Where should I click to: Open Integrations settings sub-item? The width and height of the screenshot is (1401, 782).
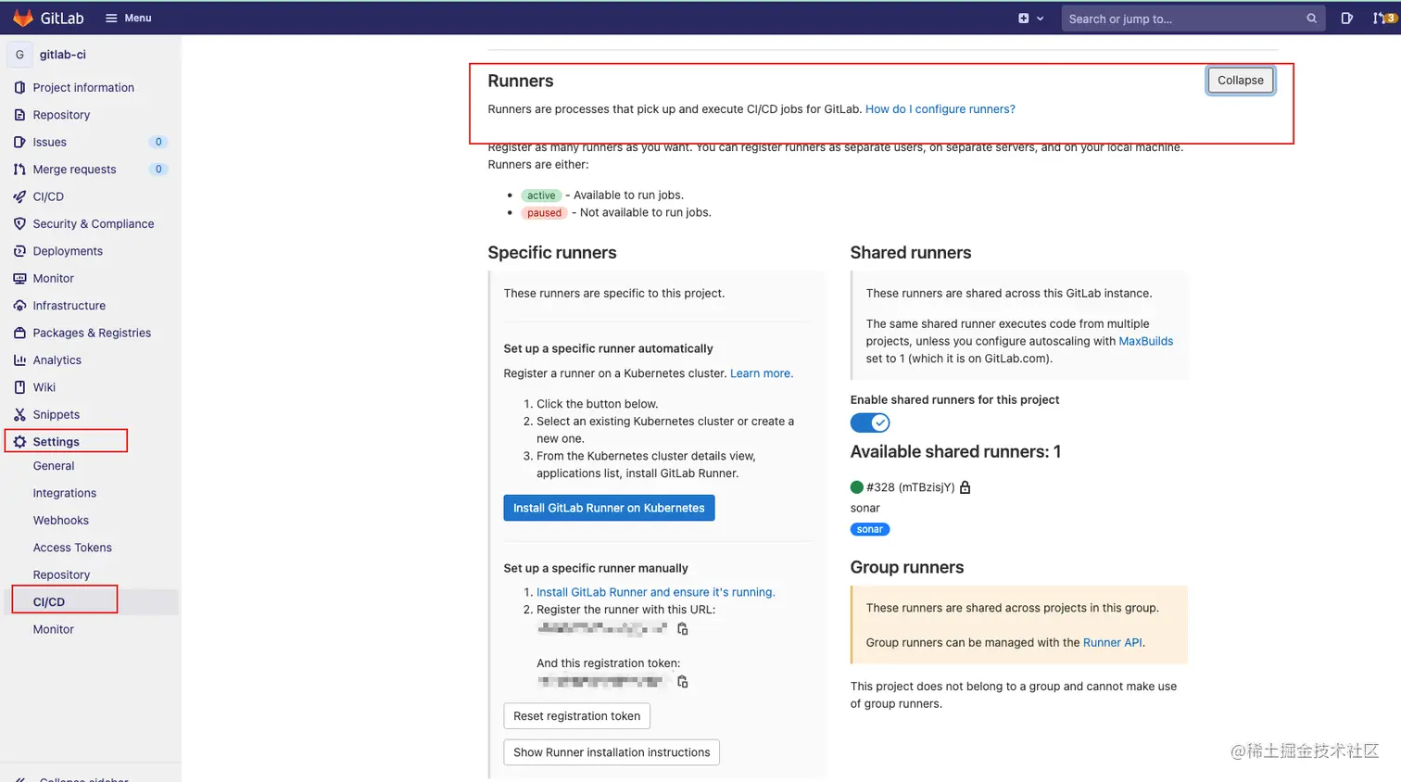(x=65, y=493)
